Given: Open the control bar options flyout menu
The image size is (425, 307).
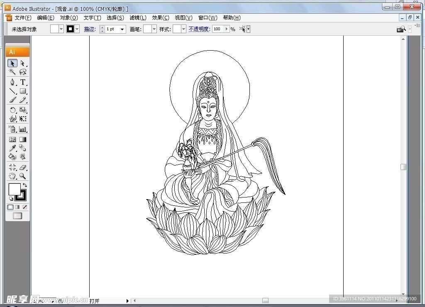Looking at the screenshot, I should pyautogui.click(x=418, y=25).
